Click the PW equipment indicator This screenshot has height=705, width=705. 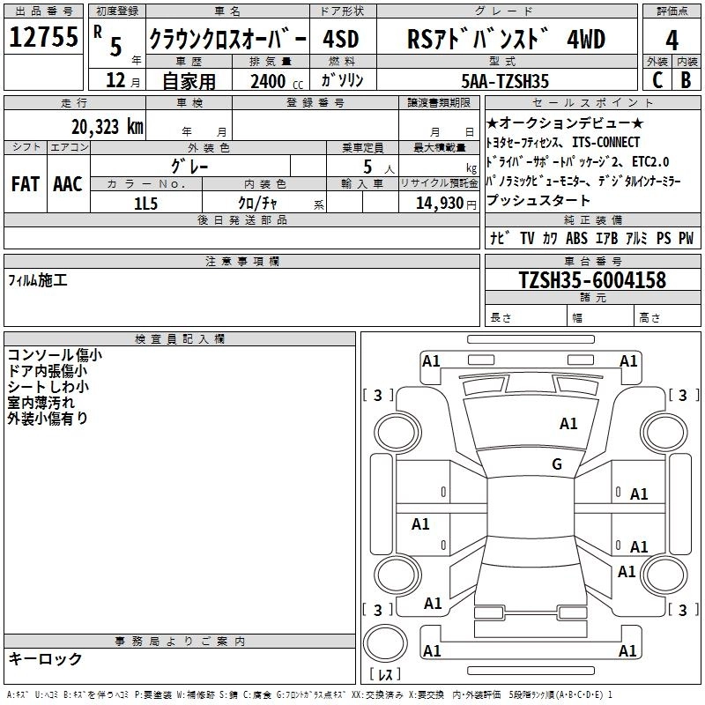coord(686,238)
